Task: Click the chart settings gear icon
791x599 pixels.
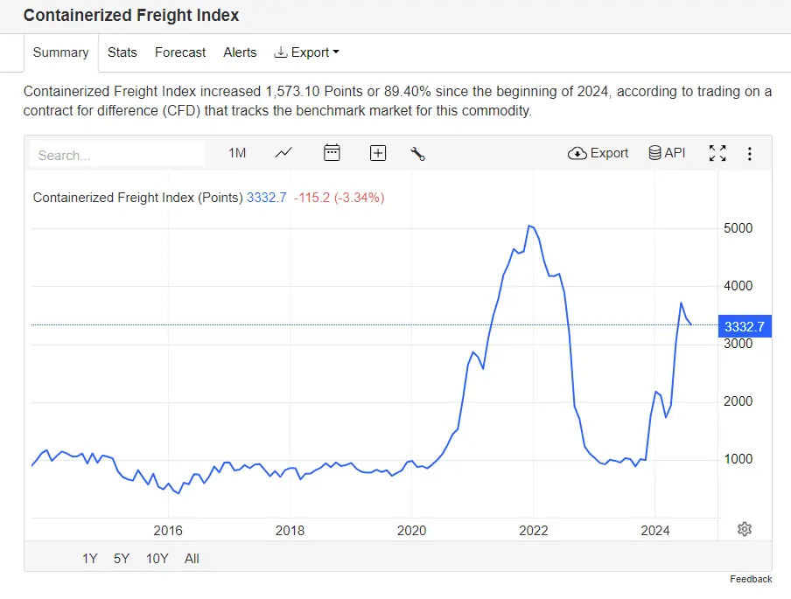Action: point(745,528)
